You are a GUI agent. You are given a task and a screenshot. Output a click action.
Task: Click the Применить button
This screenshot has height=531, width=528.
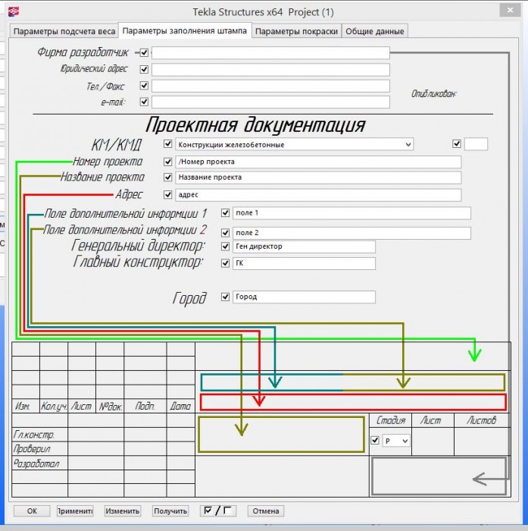tap(75, 511)
